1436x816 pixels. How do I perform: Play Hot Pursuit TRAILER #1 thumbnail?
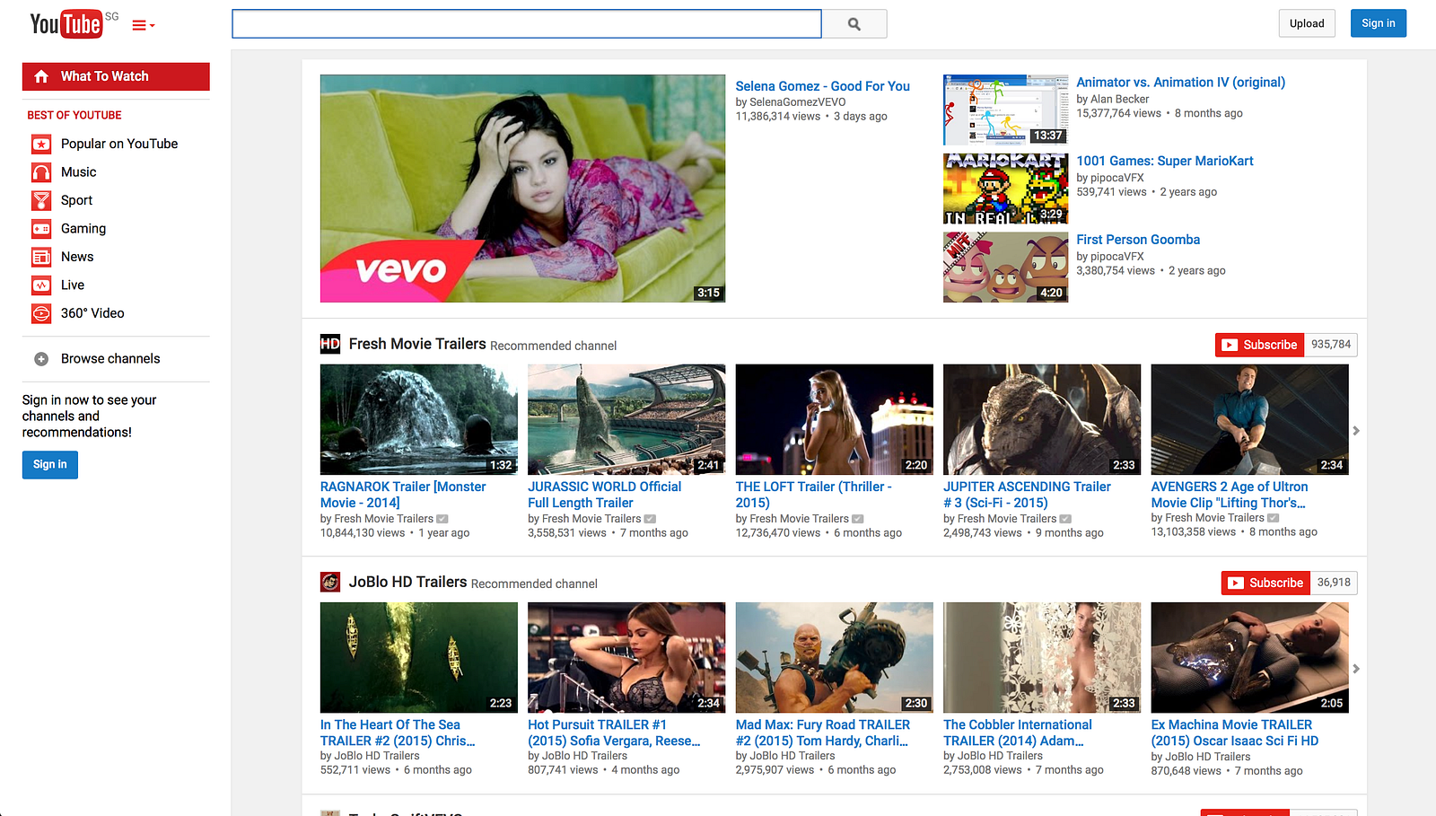click(x=626, y=657)
